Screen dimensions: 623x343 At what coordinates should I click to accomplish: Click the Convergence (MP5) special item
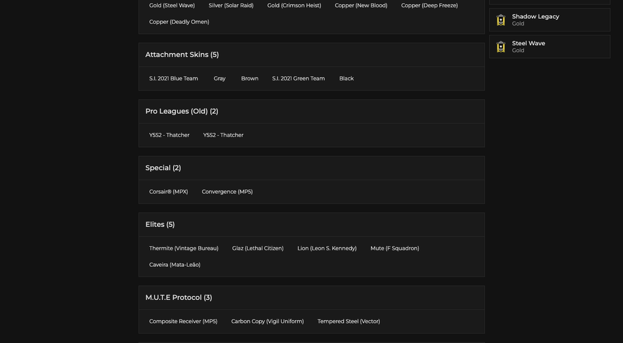(227, 192)
